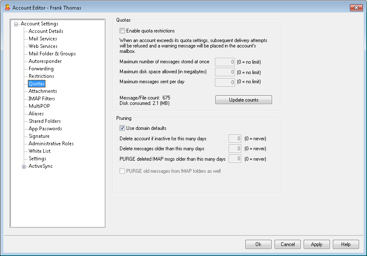Select IMAP Filters in the tree
The image size is (367, 256).
42,99
